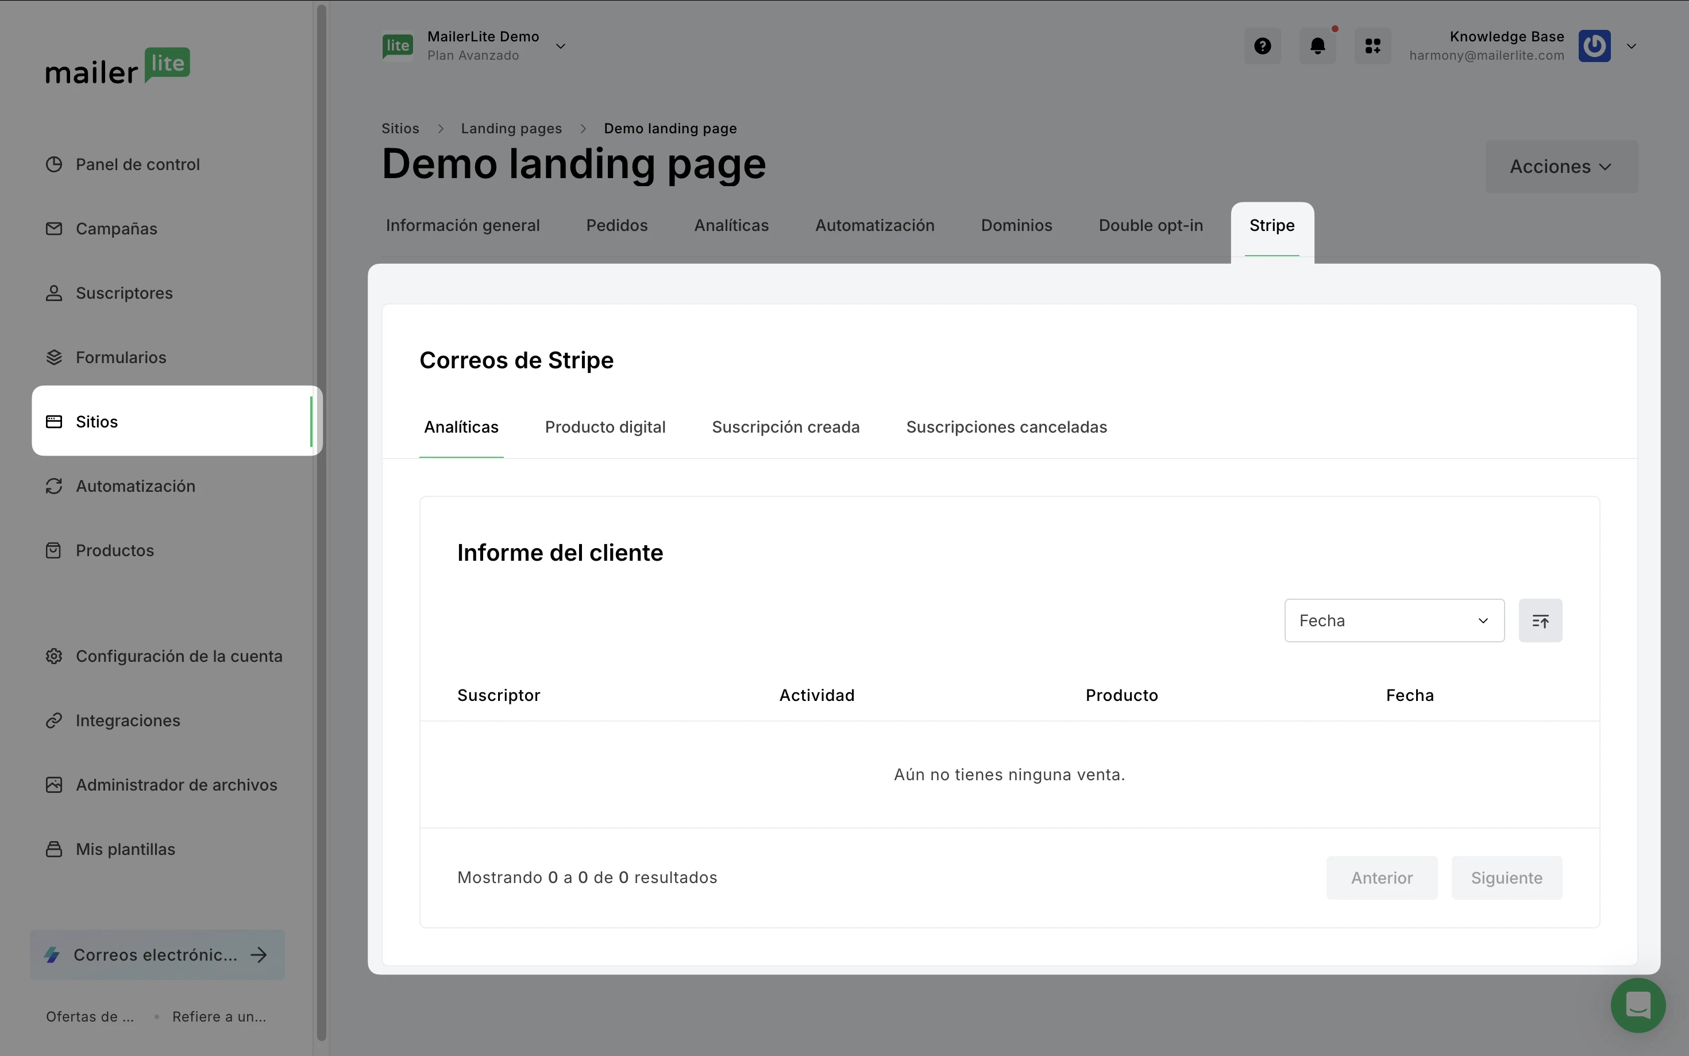
Task: Click the Actividad column header
Action: click(x=817, y=695)
